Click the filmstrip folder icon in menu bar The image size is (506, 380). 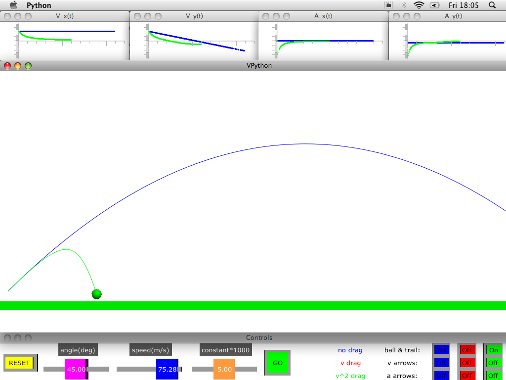click(388, 5)
